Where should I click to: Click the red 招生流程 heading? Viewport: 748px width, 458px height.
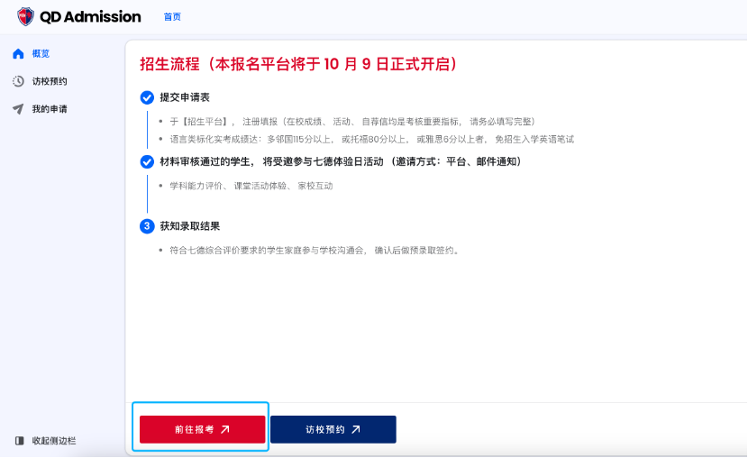tap(299, 64)
